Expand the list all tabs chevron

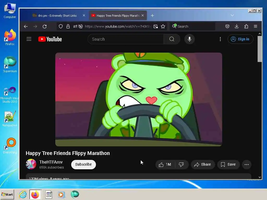(232, 15)
